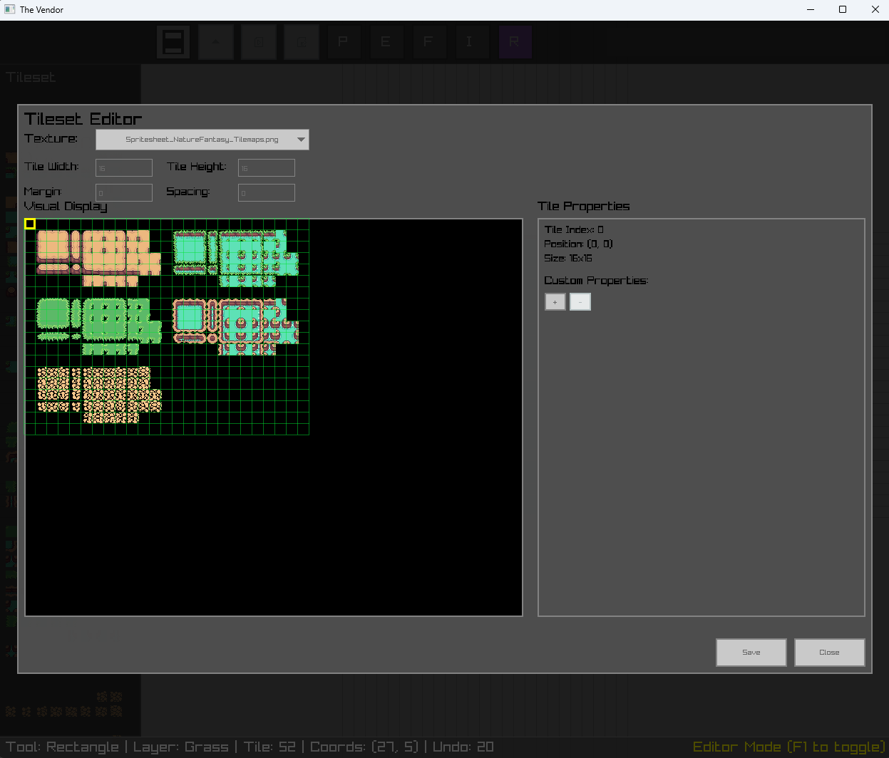The image size is (889, 758).
Task: Click the up-arrow triangle toolbar button
Action: click(216, 42)
